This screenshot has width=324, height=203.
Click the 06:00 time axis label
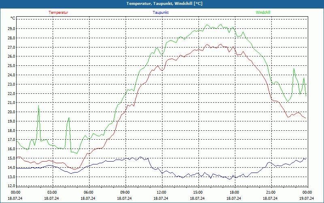tap(88, 192)
